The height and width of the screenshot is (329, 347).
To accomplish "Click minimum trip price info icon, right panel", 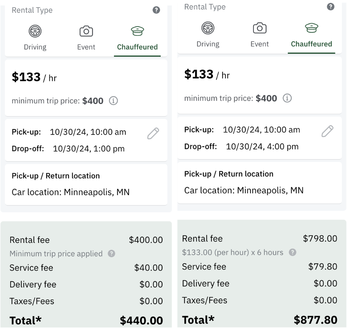I will (287, 98).
